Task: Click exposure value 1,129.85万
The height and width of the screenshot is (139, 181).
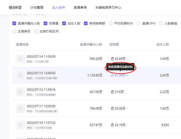Action: 95,75
